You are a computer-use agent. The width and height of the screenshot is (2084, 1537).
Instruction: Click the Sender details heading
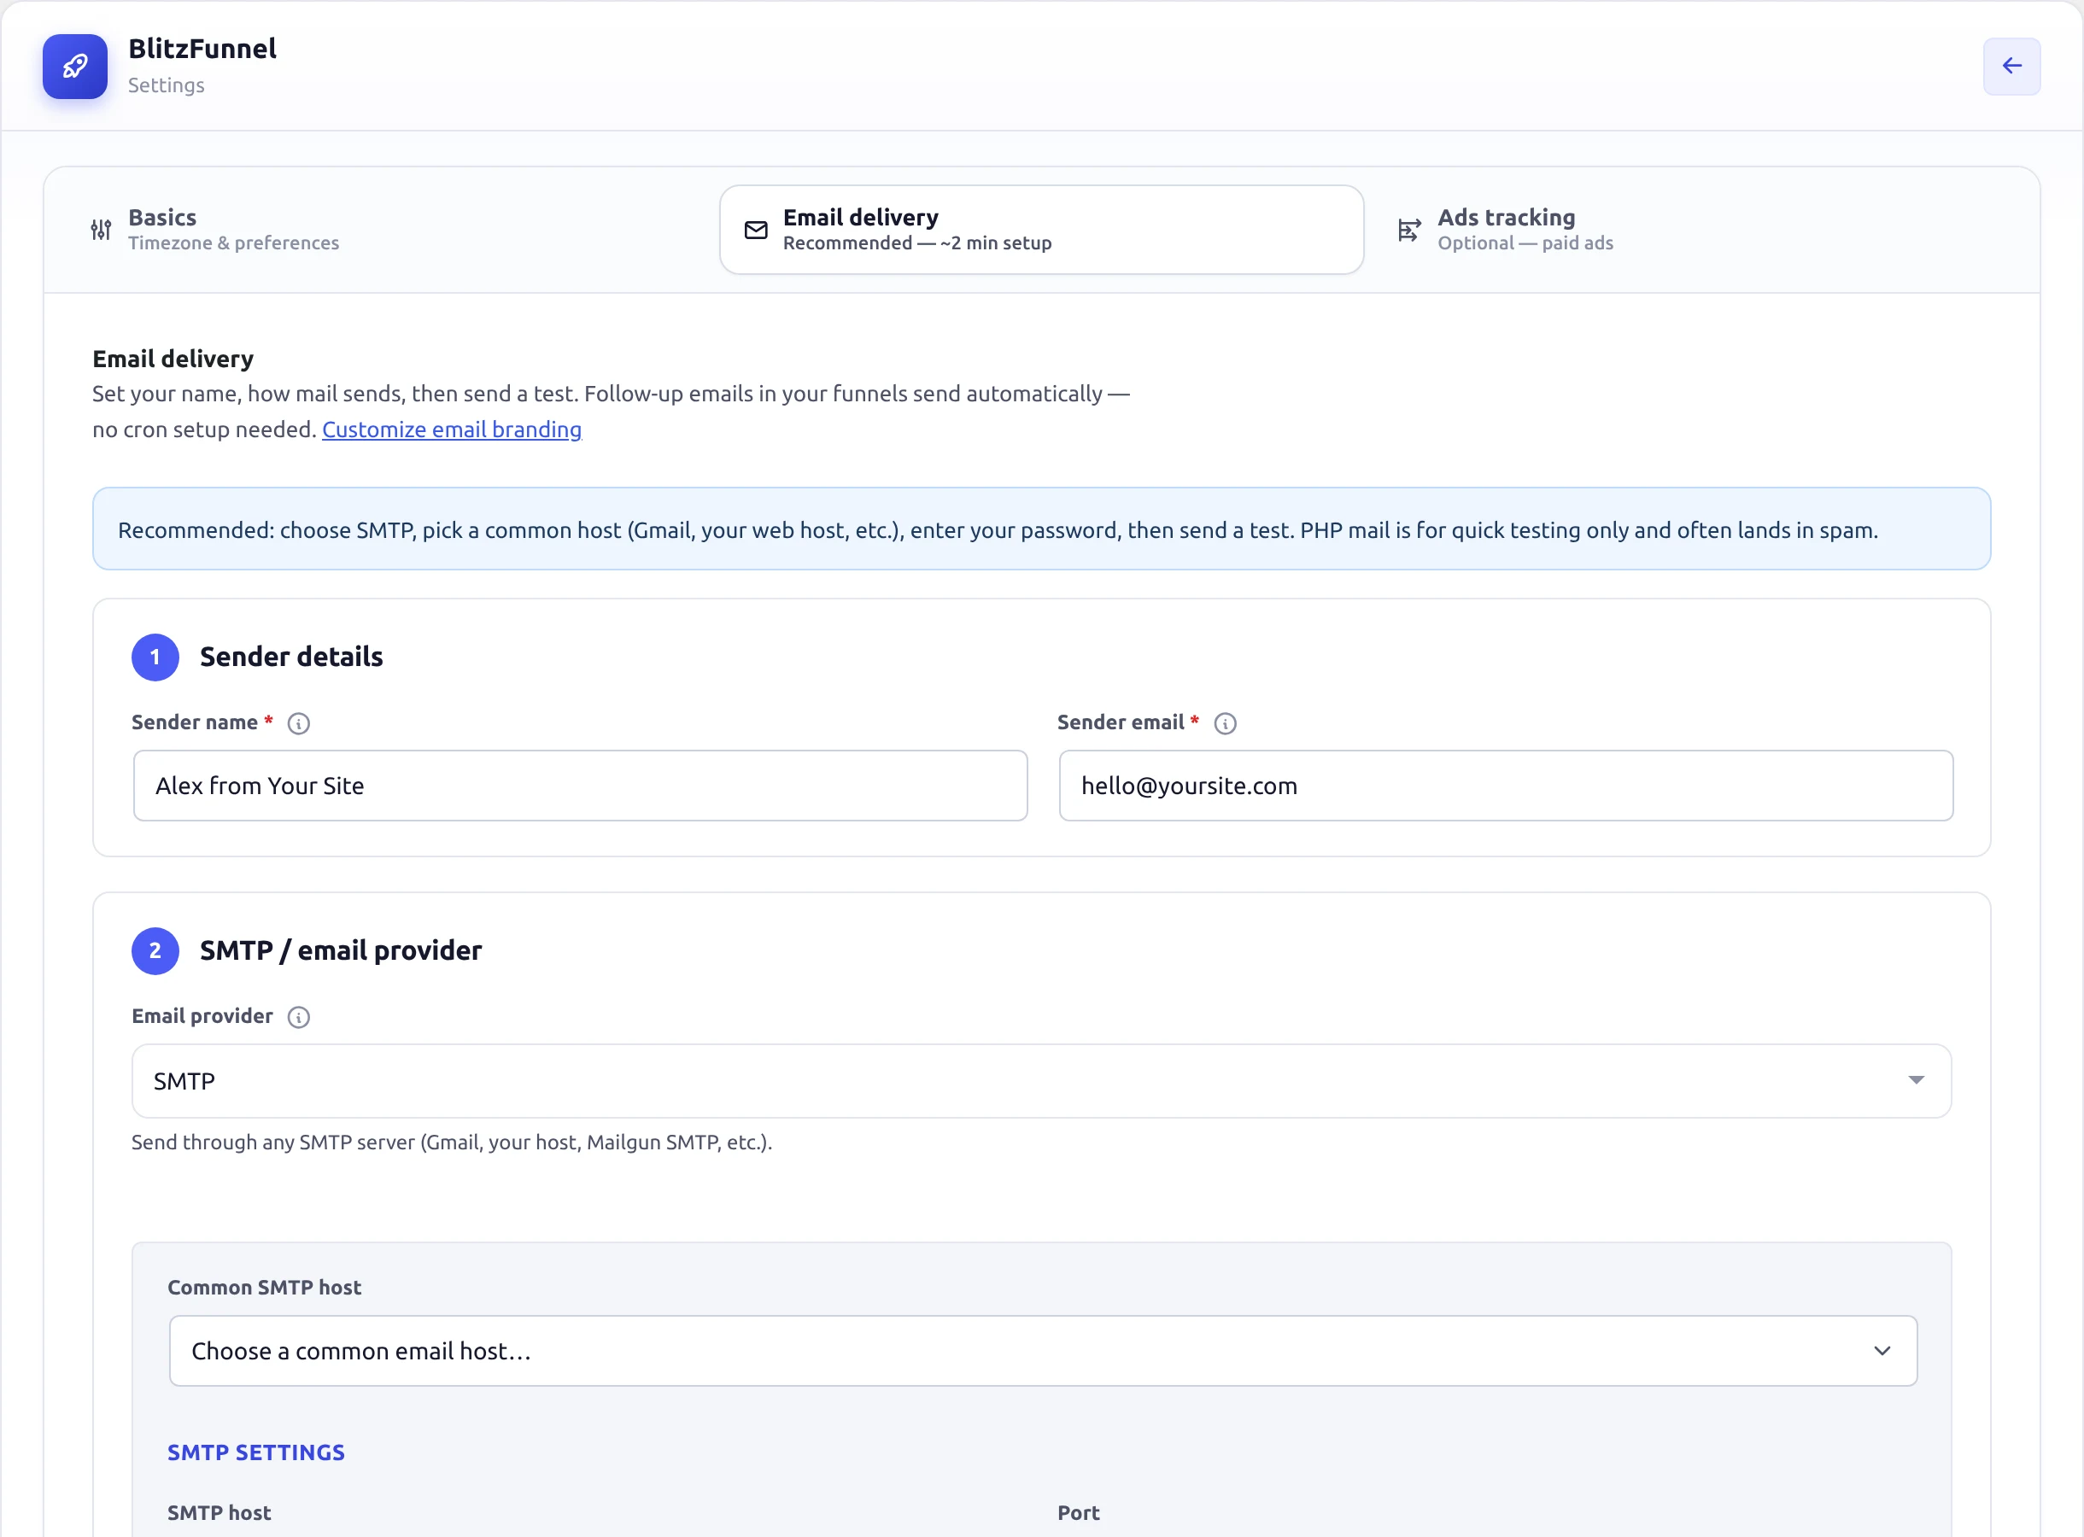(x=291, y=657)
